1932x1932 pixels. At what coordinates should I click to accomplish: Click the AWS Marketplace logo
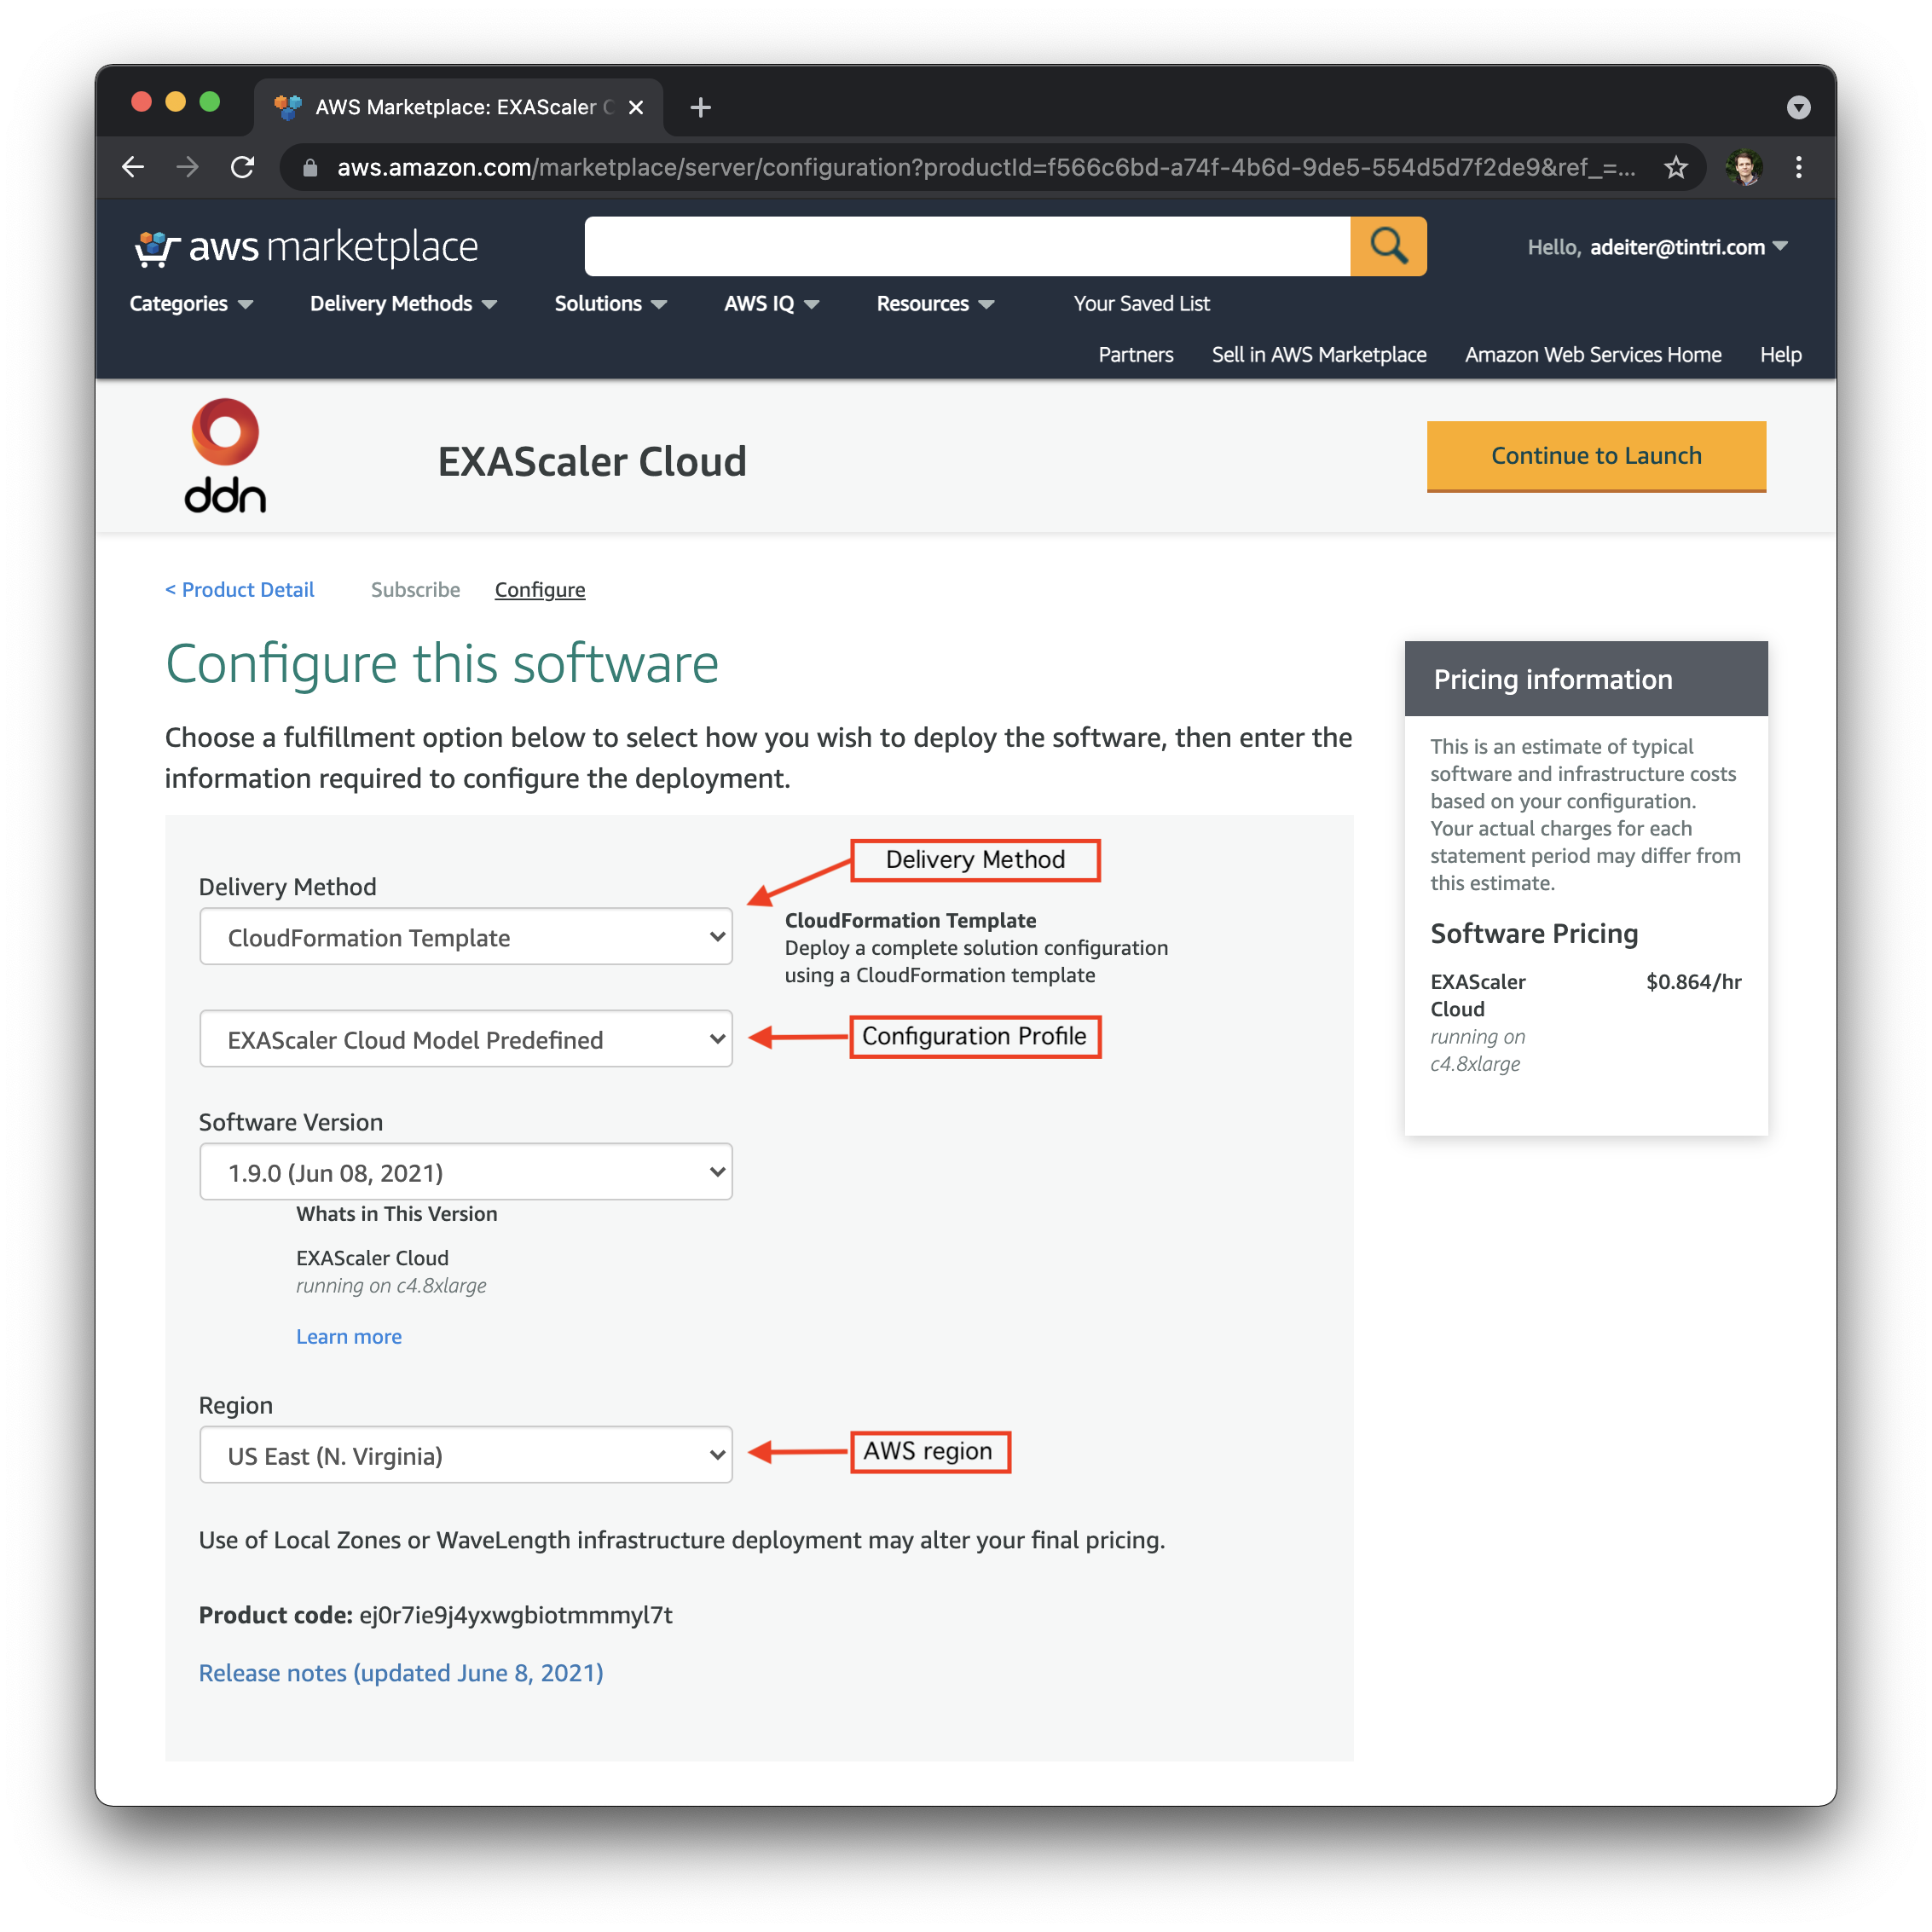pyautogui.click(x=307, y=247)
